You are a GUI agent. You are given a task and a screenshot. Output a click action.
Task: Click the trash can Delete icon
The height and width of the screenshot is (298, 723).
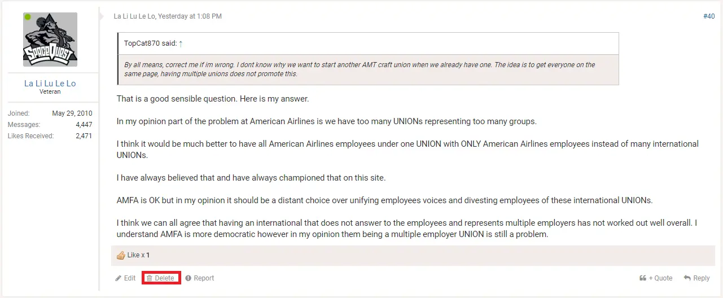pos(150,278)
